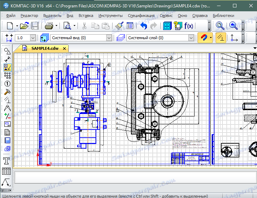The image size is (257, 198).
Task: Select the Dimensions tool icon in sidebar
Action: (7, 59)
